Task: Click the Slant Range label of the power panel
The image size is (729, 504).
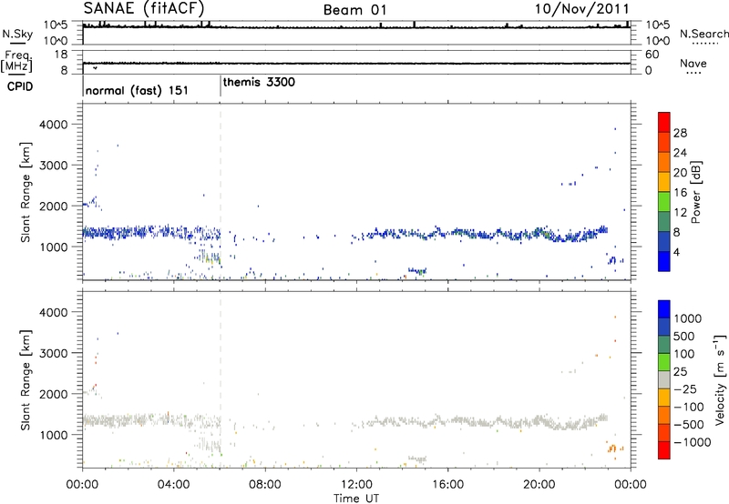Action: tap(26, 192)
